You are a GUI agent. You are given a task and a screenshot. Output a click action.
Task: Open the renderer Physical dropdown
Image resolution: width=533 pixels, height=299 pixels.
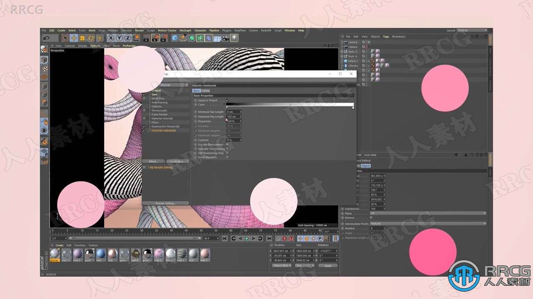174,85
